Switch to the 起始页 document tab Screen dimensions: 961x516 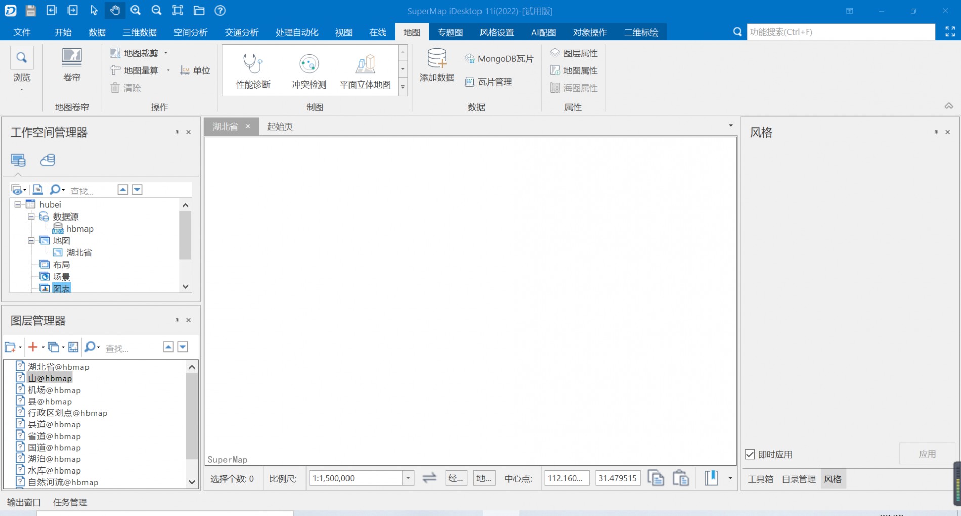(280, 126)
